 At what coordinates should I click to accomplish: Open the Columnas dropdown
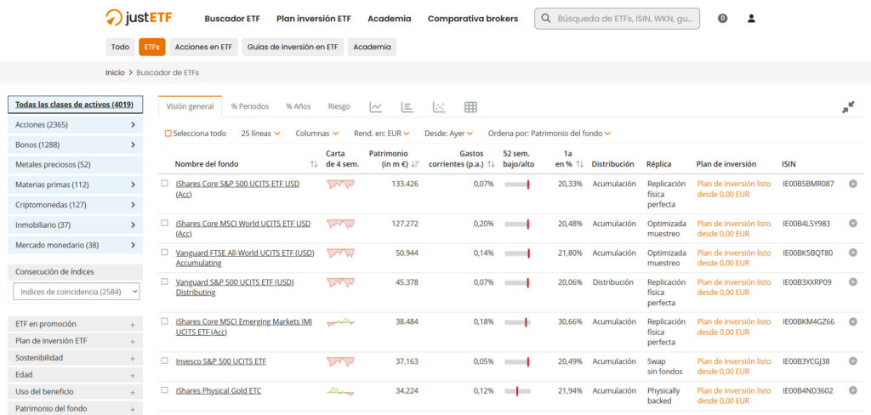click(317, 134)
